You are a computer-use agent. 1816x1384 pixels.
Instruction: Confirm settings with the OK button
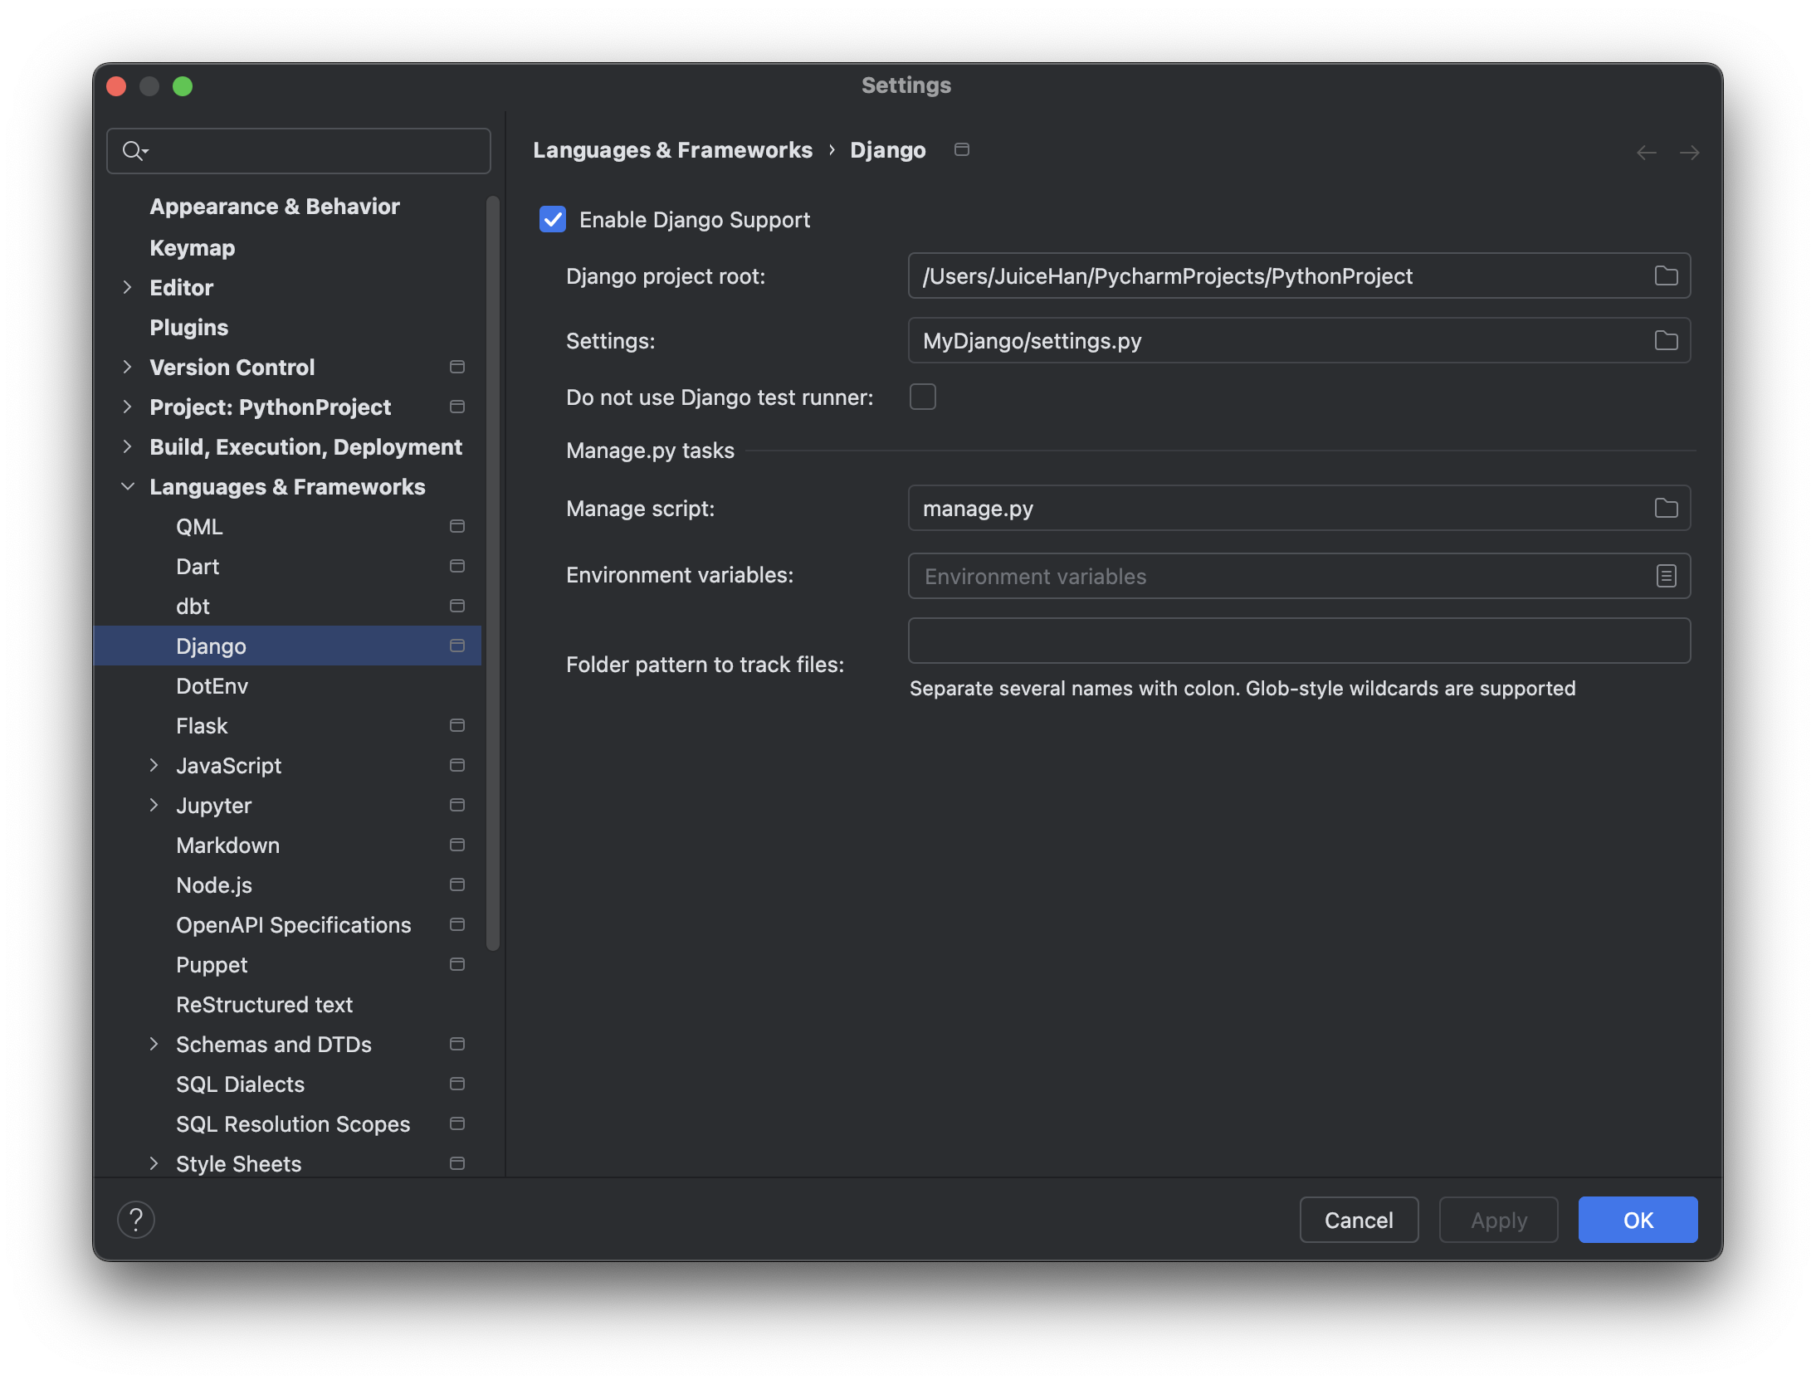(x=1637, y=1220)
